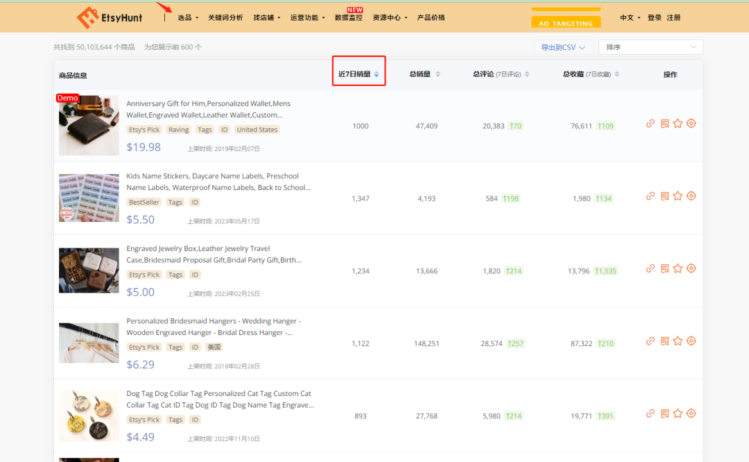Expand the 选品 dropdown menu
The image size is (749, 462).
(187, 17)
